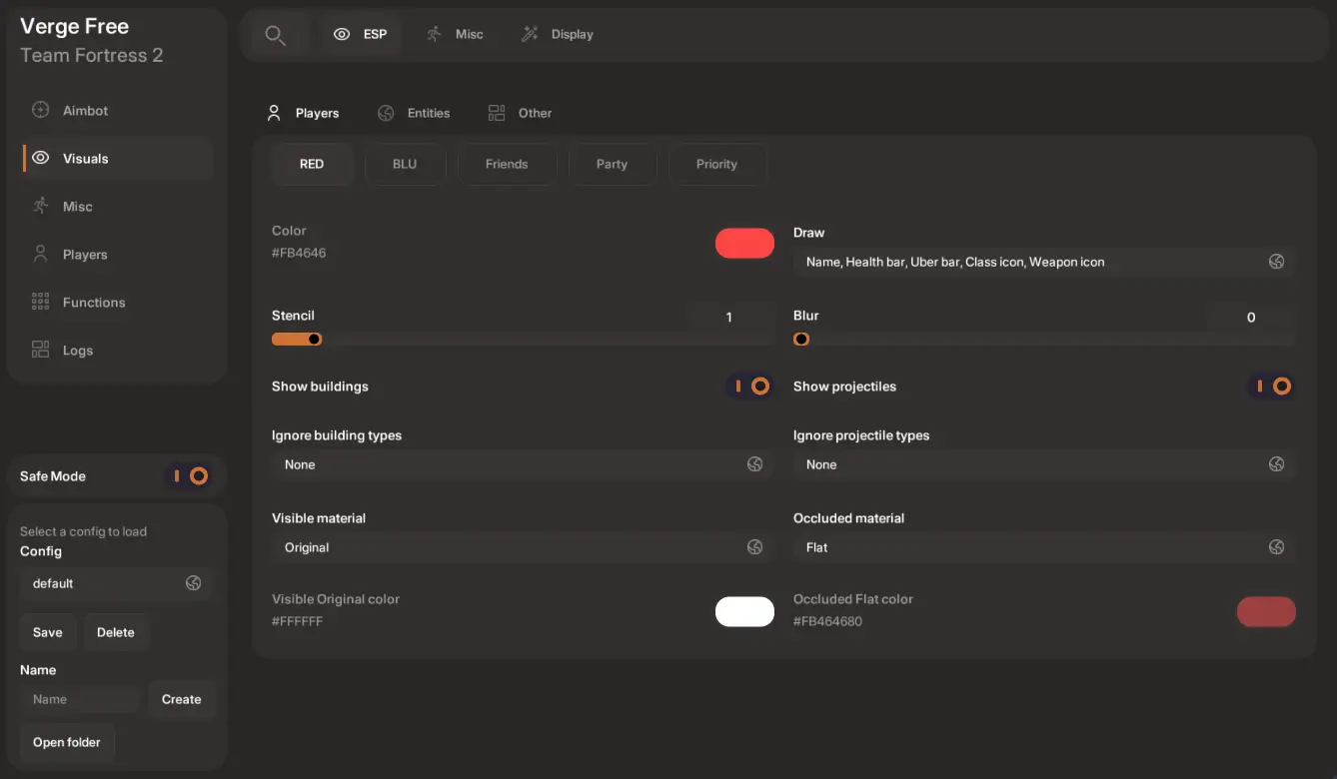Toggle the Show buildings switch

750,387
